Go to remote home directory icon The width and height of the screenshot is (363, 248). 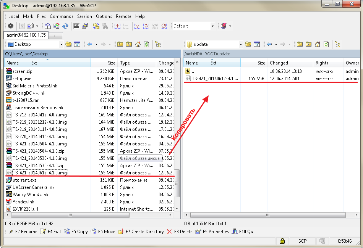(x=318, y=44)
